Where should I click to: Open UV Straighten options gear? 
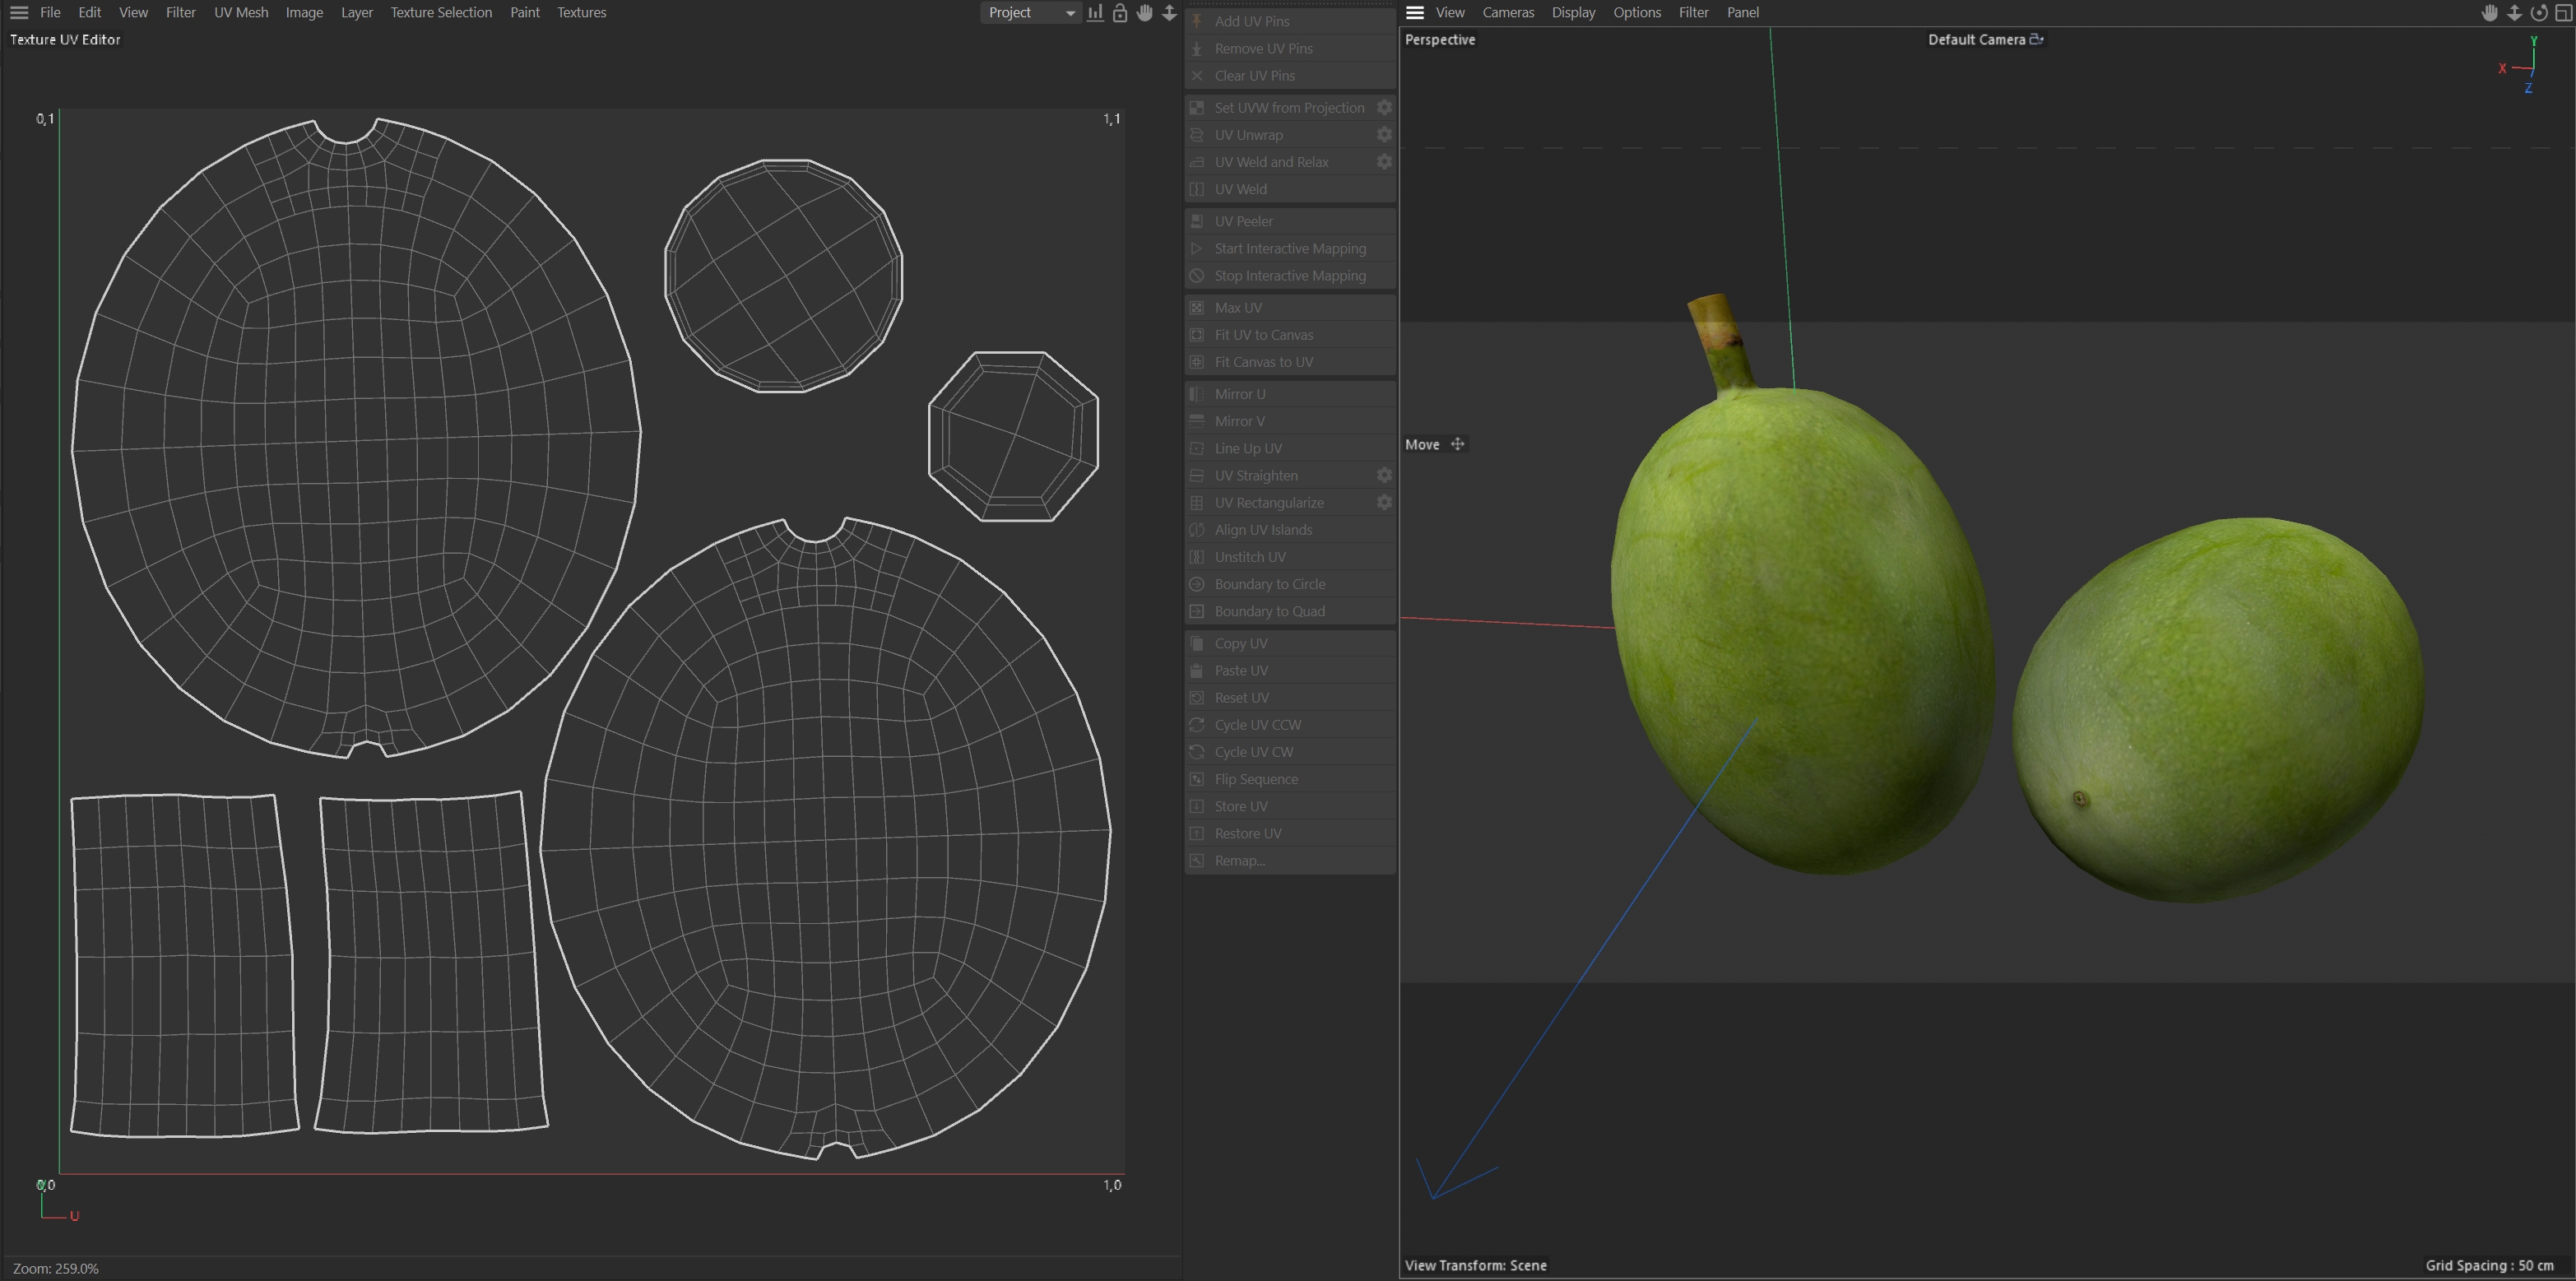click(x=1384, y=476)
